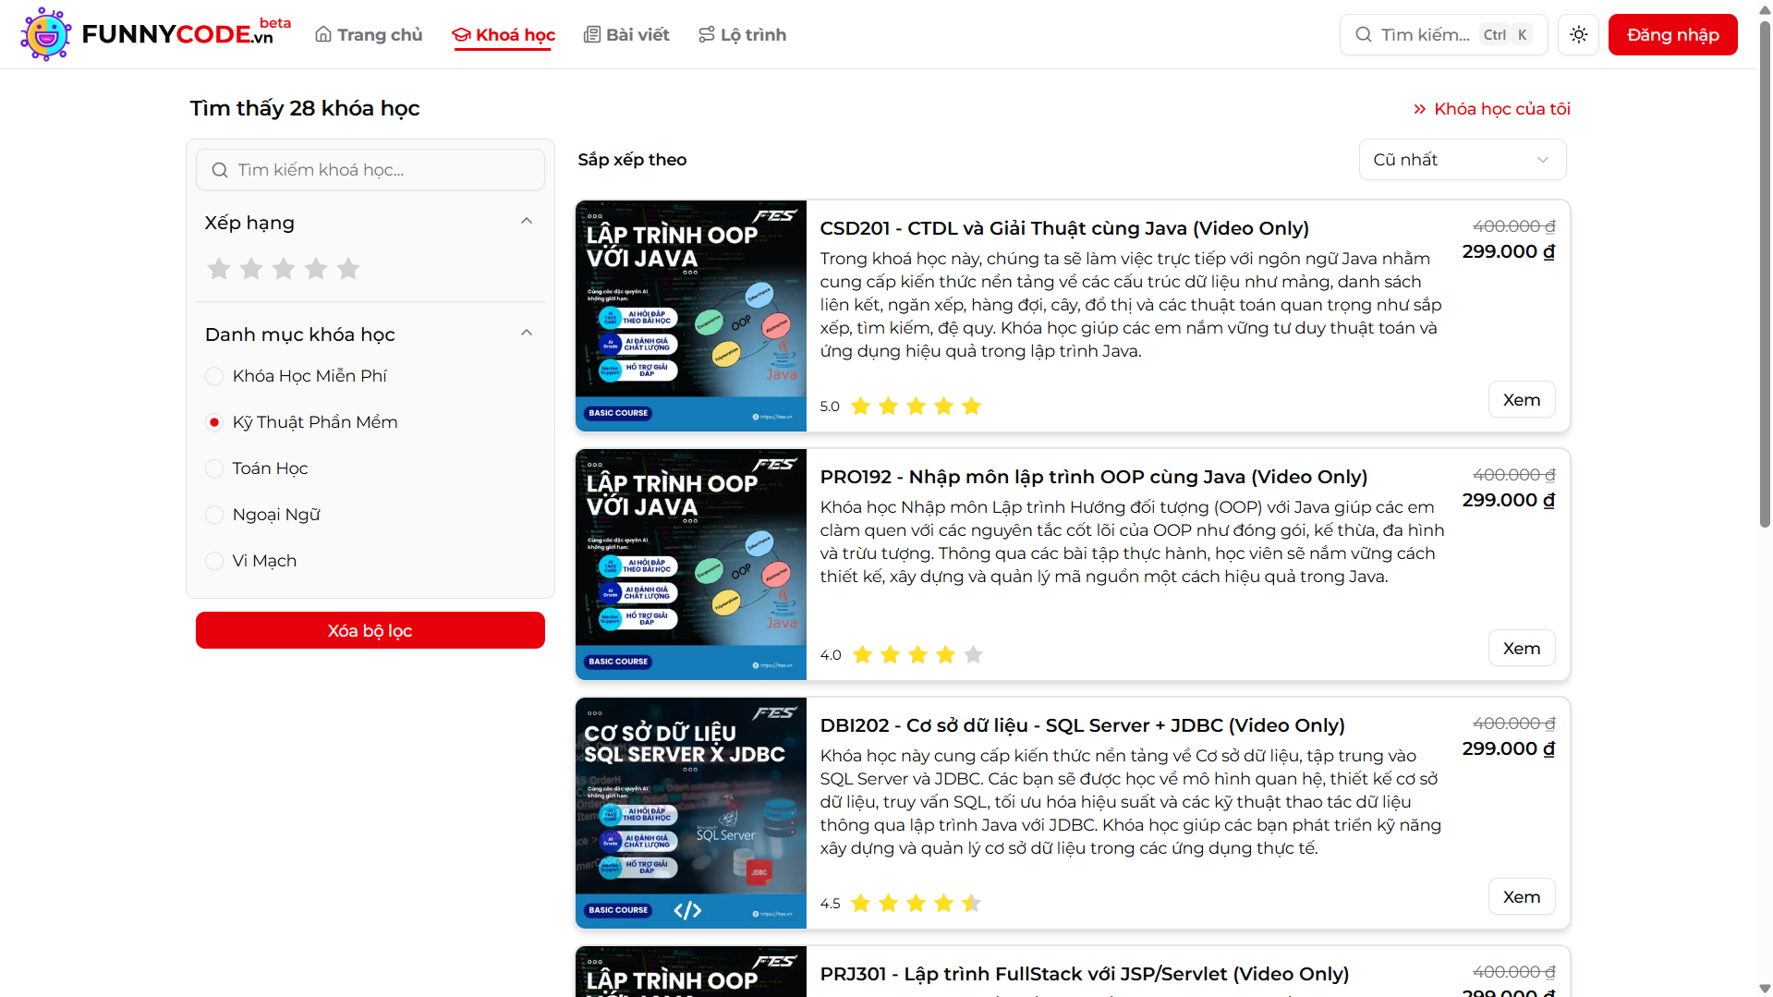Click Xem for the PRO192 course
This screenshot has height=997, width=1773.
tap(1522, 649)
